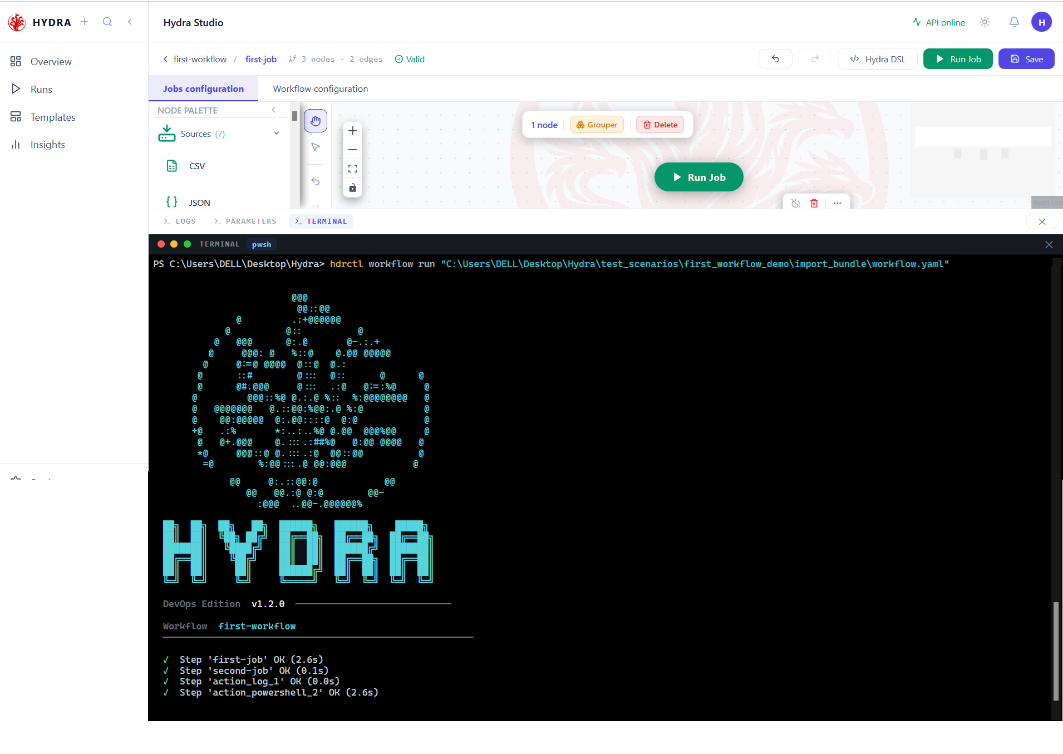1063x754 pixels.
Task: Click the redo button in header
Action: (x=815, y=59)
